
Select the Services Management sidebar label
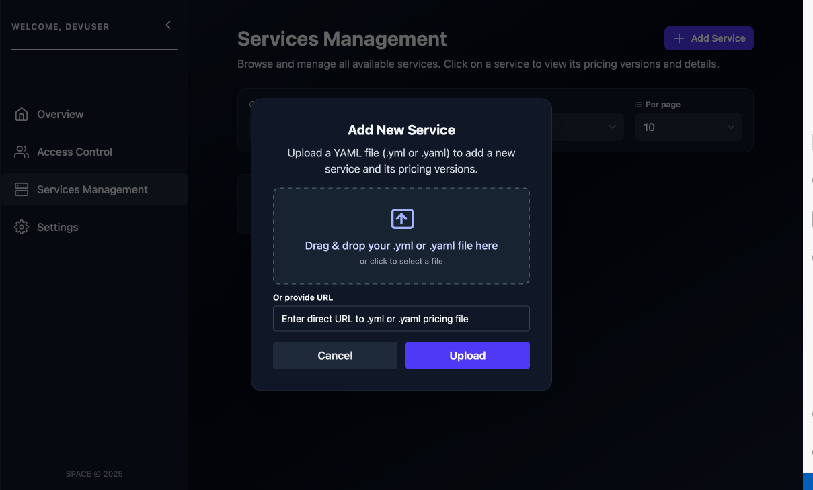coord(92,189)
